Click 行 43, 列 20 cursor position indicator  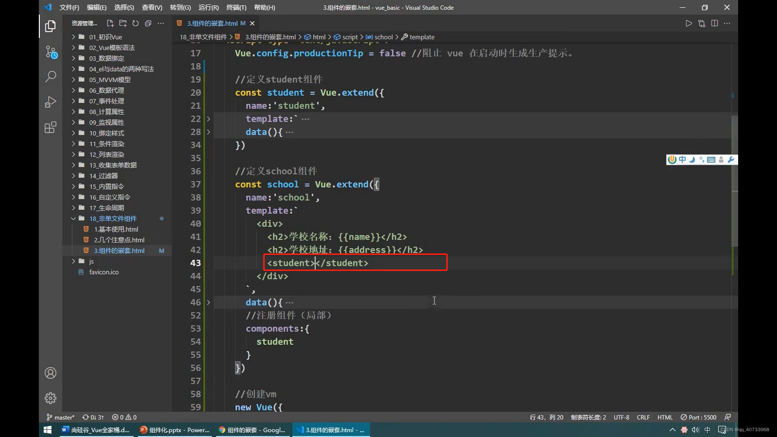click(546, 417)
